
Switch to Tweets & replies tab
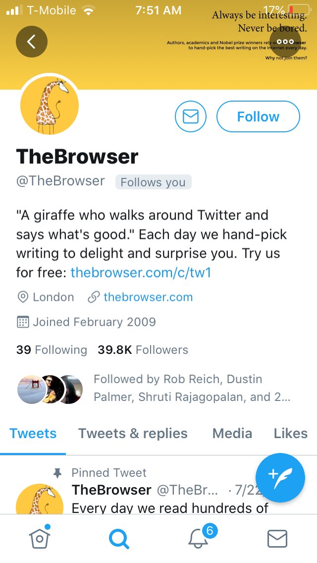pyautogui.click(x=133, y=433)
